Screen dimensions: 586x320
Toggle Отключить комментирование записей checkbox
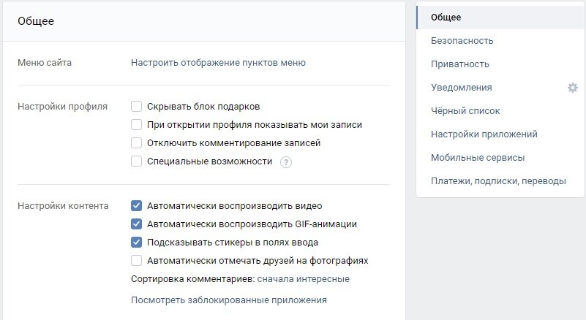pyautogui.click(x=136, y=143)
